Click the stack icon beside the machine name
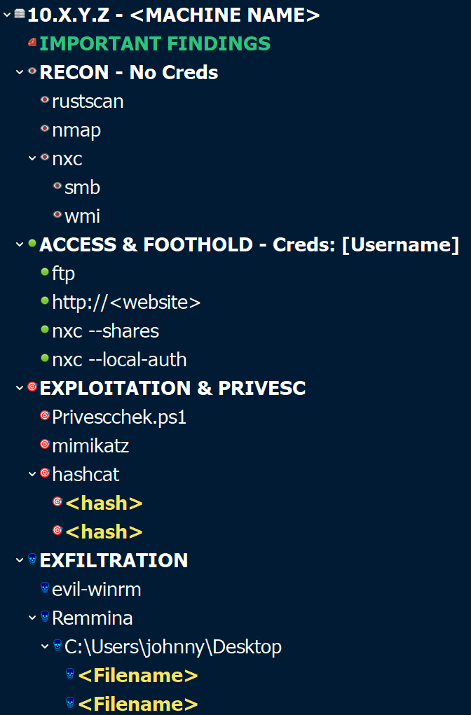 [20, 14]
